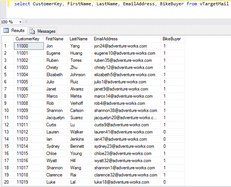Click last name Ruiz
The height and width of the screenshot is (187, 231).
[x=74, y=82]
